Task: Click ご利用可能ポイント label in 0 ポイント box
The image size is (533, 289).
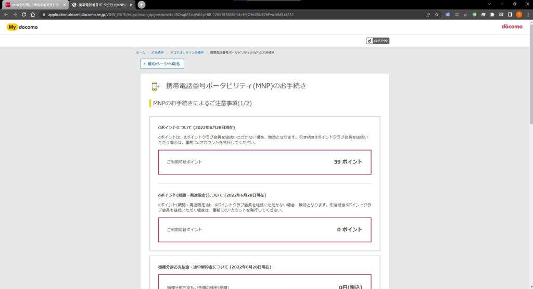Action: pyautogui.click(x=185, y=230)
